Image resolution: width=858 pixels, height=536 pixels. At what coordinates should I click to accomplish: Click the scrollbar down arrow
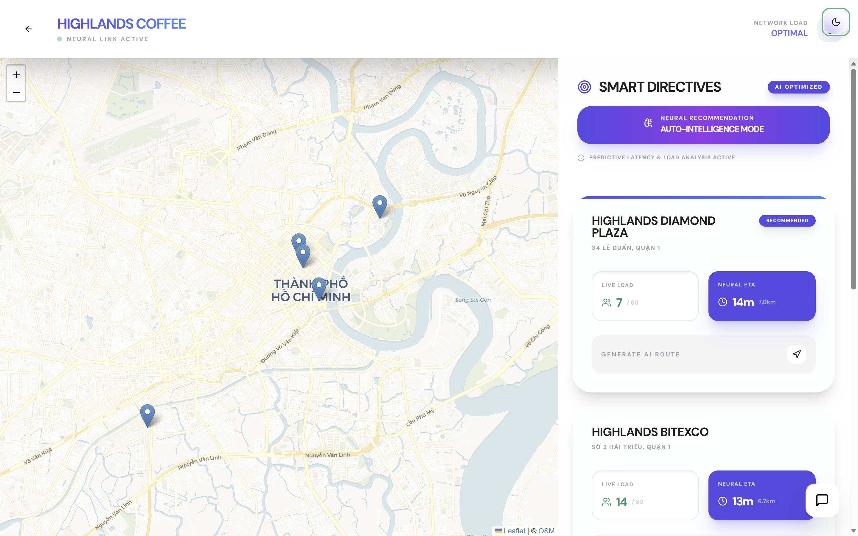click(853, 531)
